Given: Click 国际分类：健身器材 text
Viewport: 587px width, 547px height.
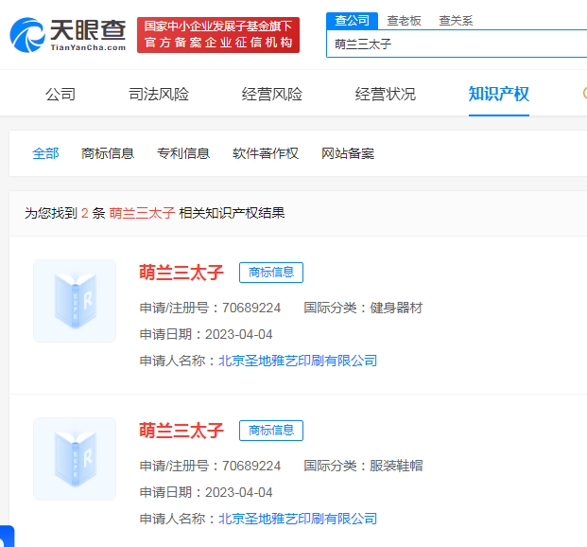Looking at the screenshot, I should tap(363, 308).
